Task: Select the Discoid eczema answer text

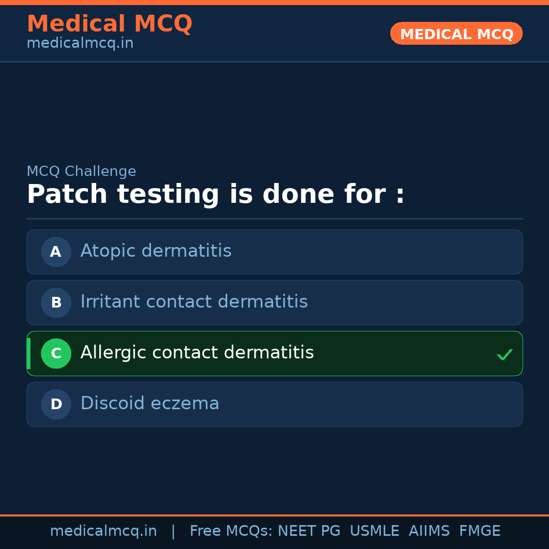Action: point(149,404)
